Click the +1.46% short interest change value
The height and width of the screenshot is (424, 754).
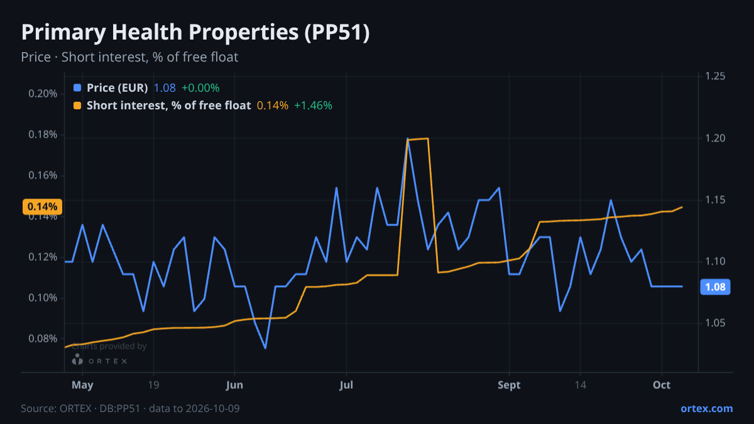point(313,106)
